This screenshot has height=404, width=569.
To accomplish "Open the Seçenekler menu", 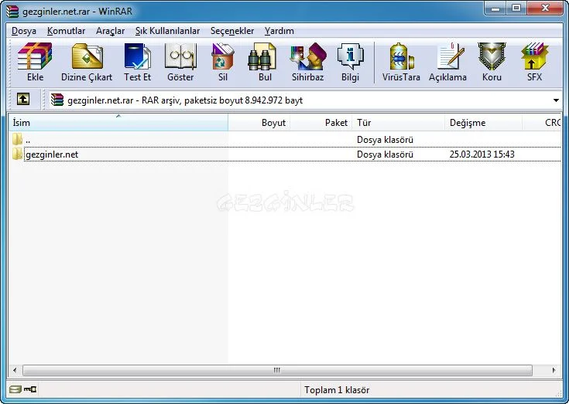I will click(232, 31).
